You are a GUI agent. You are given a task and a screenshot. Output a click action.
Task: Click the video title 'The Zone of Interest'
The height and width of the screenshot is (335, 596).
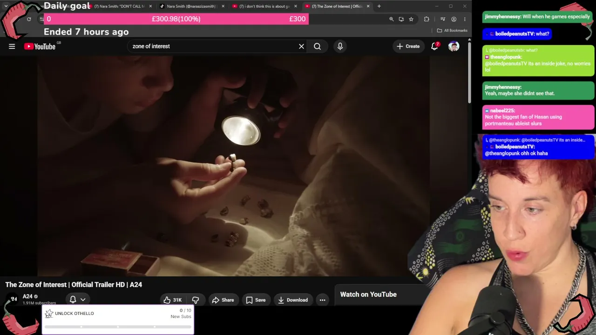[x=74, y=284]
